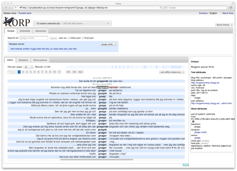Toggle the final part checkbox
This screenshot has height=171, width=237.
(83, 38)
